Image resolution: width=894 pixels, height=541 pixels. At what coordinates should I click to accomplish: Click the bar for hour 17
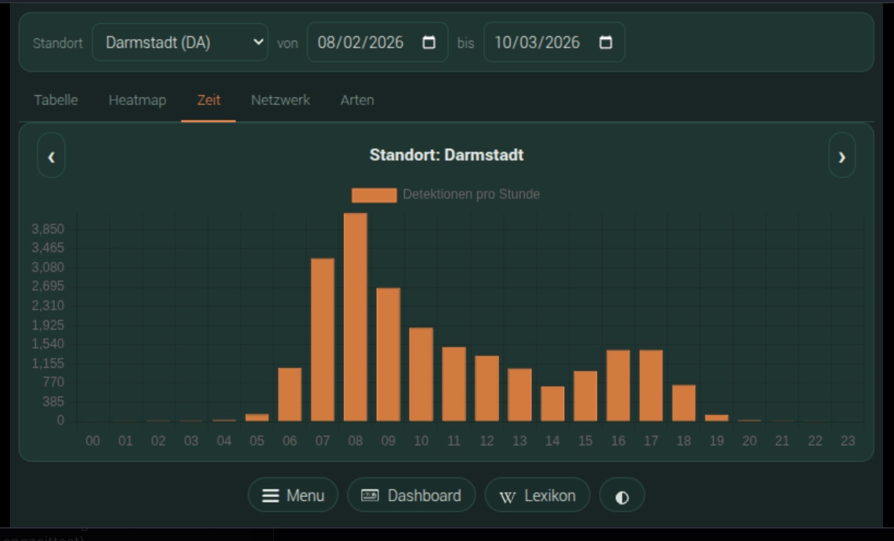tap(651, 385)
